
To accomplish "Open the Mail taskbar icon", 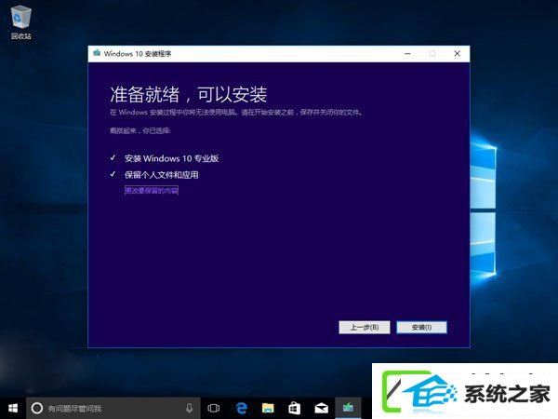I will [322, 408].
